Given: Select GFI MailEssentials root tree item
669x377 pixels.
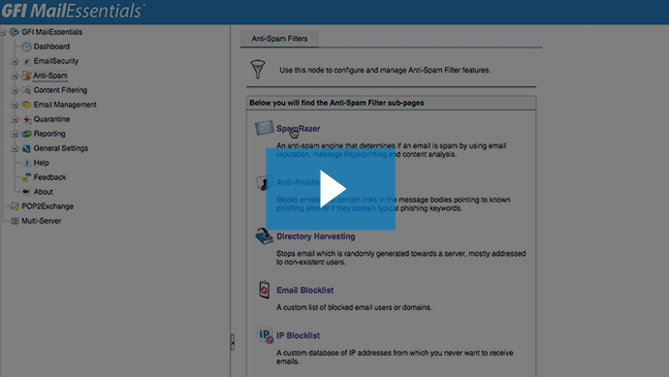Looking at the screenshot, I should [51, 32].
